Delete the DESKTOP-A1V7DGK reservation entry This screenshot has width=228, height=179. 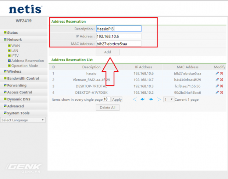[x=222, y=92]
